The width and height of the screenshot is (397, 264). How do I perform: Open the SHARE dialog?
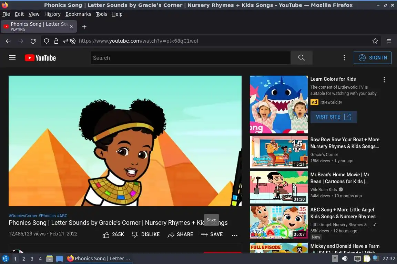point(180,235)
